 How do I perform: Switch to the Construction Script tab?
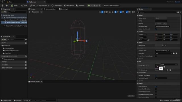click(50, 9)
